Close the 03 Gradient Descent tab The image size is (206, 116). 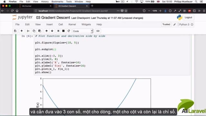(87, 6)
